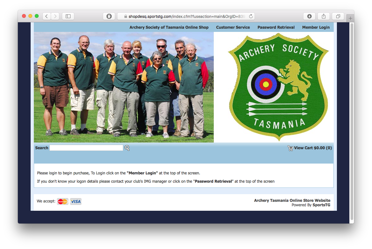Open the Share menu icon

(x=324, y=16)
